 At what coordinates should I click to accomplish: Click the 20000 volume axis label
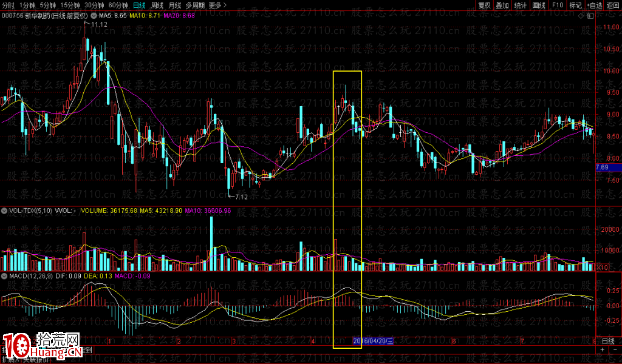[x=610, y=230]
